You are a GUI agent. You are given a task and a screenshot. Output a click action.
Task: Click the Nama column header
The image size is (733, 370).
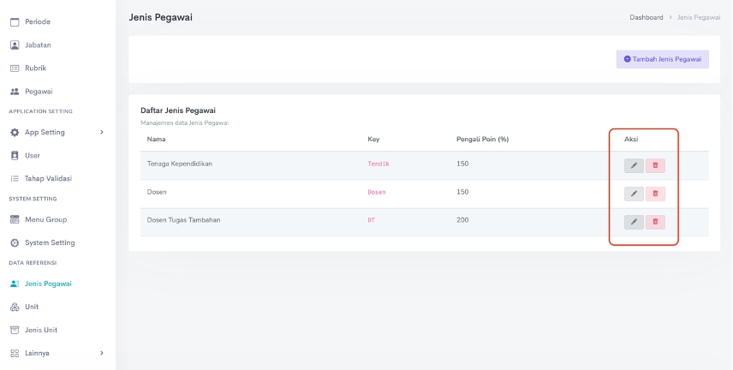click(x=156, y=139)
